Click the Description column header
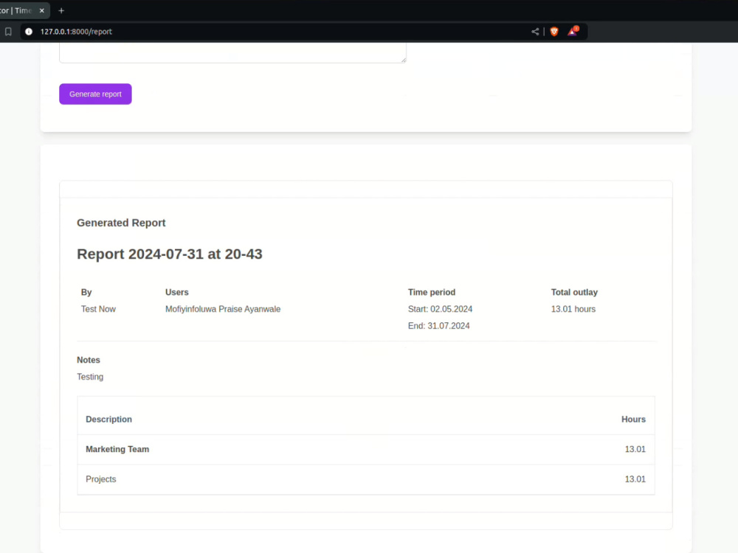Viewport: 738px width, 553px height. pyautogui.click(x=108, y=419)
